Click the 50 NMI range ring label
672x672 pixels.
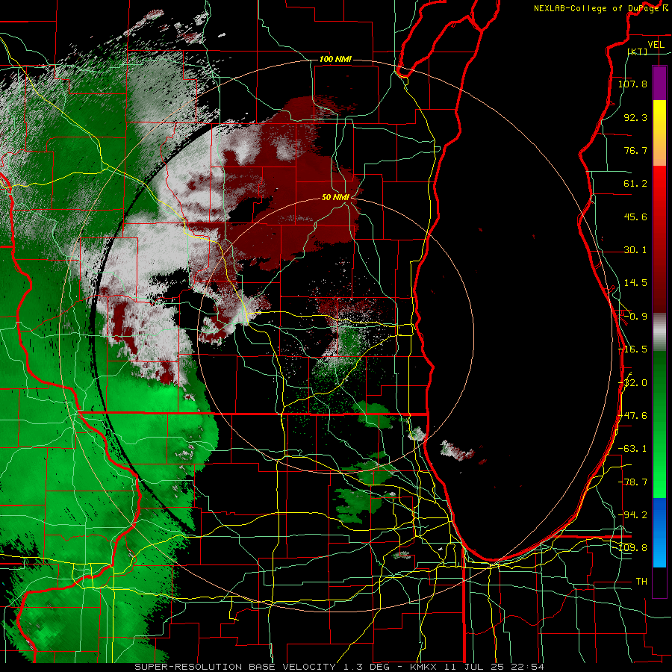(335, 197)
